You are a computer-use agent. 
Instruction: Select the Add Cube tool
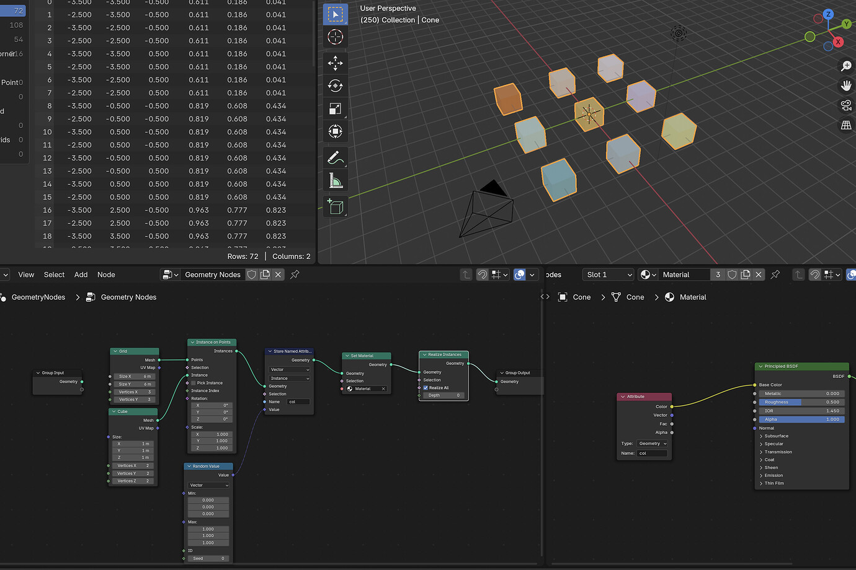click(335, 206)
